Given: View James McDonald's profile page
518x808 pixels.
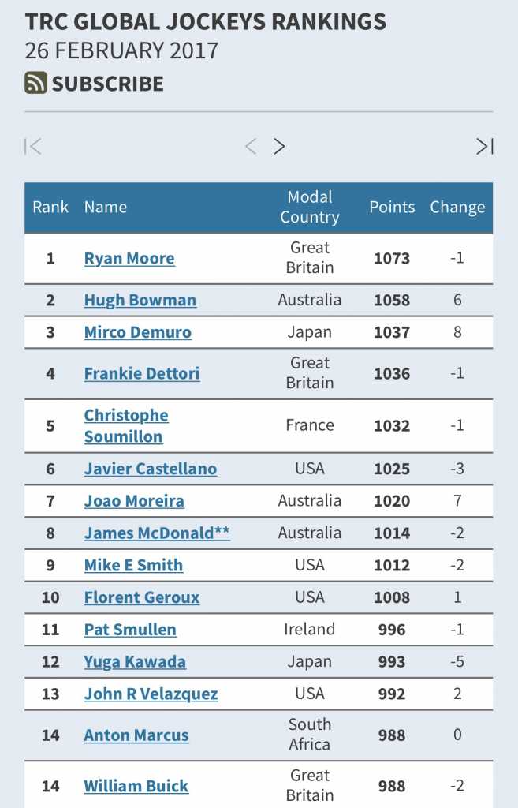Looking at the screenshot, I should click(157, 533).
